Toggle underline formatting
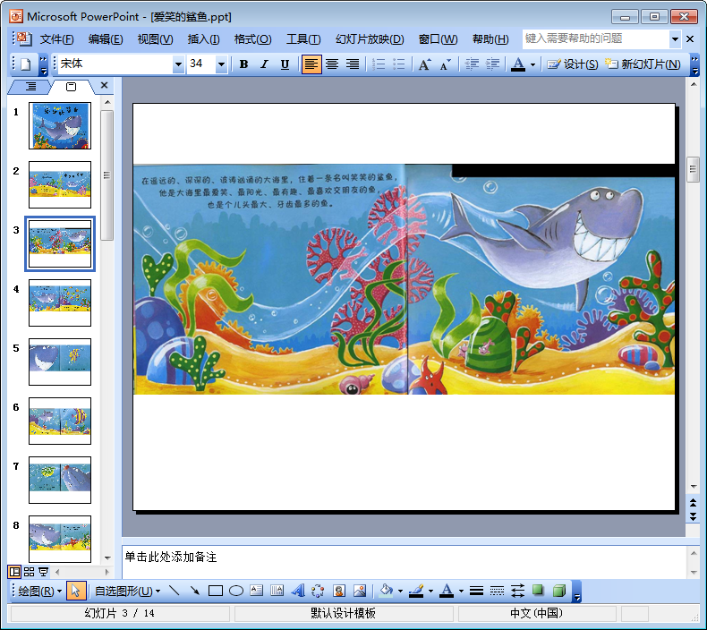The height and width of the screenshot is (630, 707). (x=285, y=64)
